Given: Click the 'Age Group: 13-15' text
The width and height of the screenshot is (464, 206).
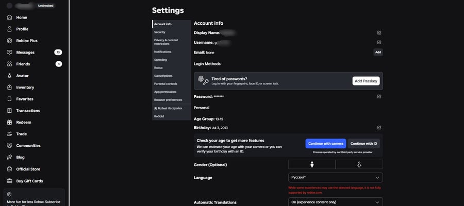Looking at the screenshot, I should [x=208, y=119].
